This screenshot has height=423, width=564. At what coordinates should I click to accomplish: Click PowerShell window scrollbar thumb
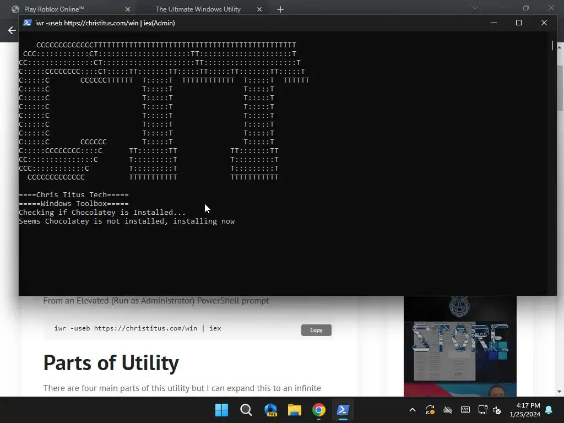pos(552,45)
